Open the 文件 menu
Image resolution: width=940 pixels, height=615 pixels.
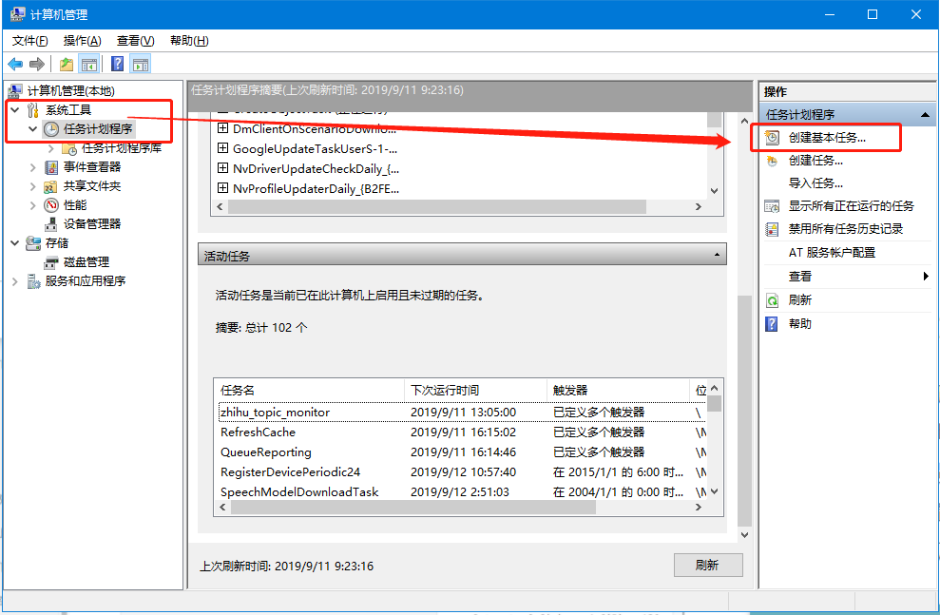tap(32, 40)
